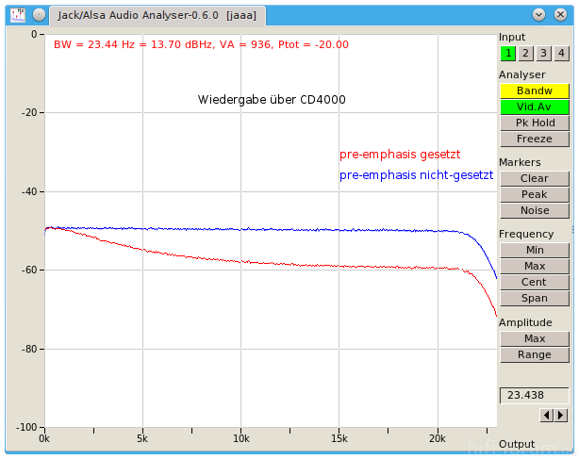Select the Amplitude Max setting

(x=535, y=338)
